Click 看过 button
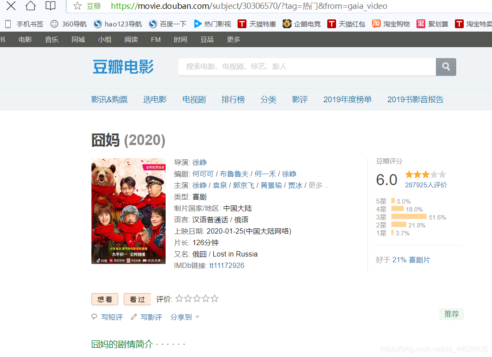The width and height of the screenshot is (492, 357). 137,299
